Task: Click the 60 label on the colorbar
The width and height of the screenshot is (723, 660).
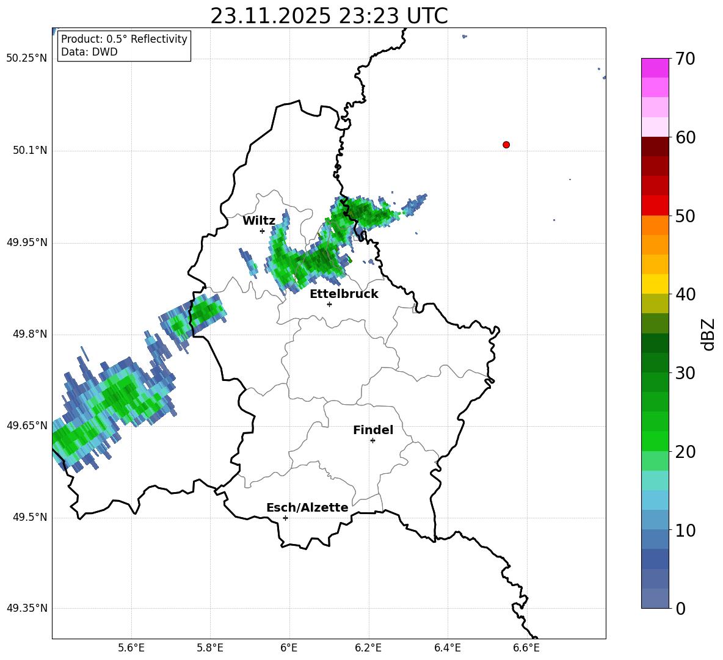Action: tap(685, 137)
